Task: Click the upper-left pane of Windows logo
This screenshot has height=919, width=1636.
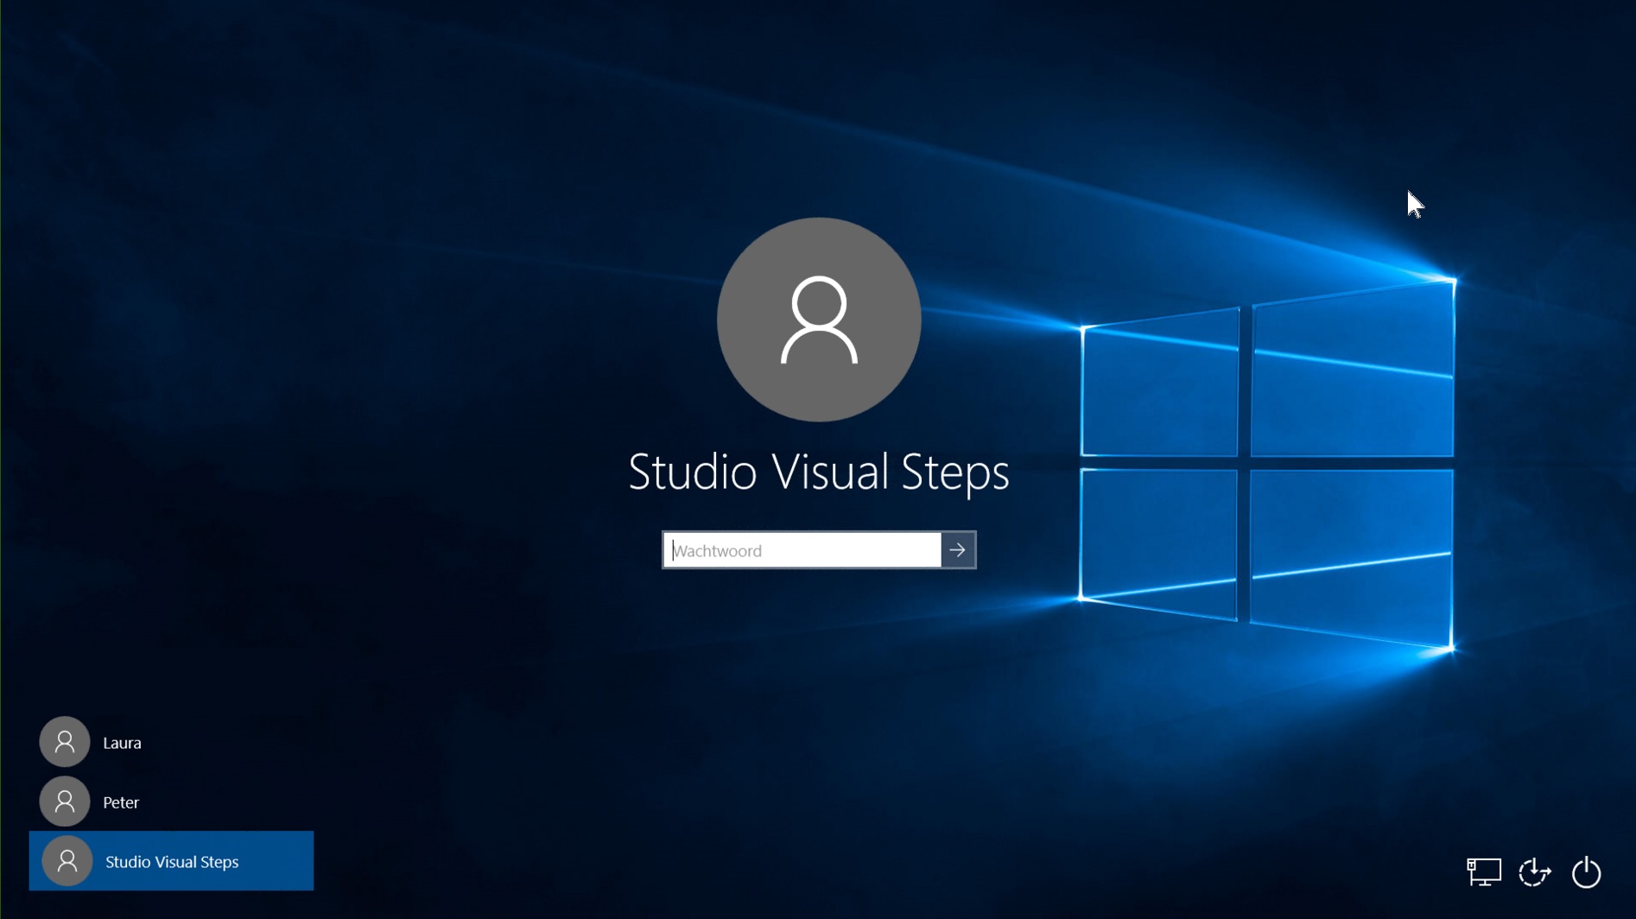Action: [x=1159, y=387]
